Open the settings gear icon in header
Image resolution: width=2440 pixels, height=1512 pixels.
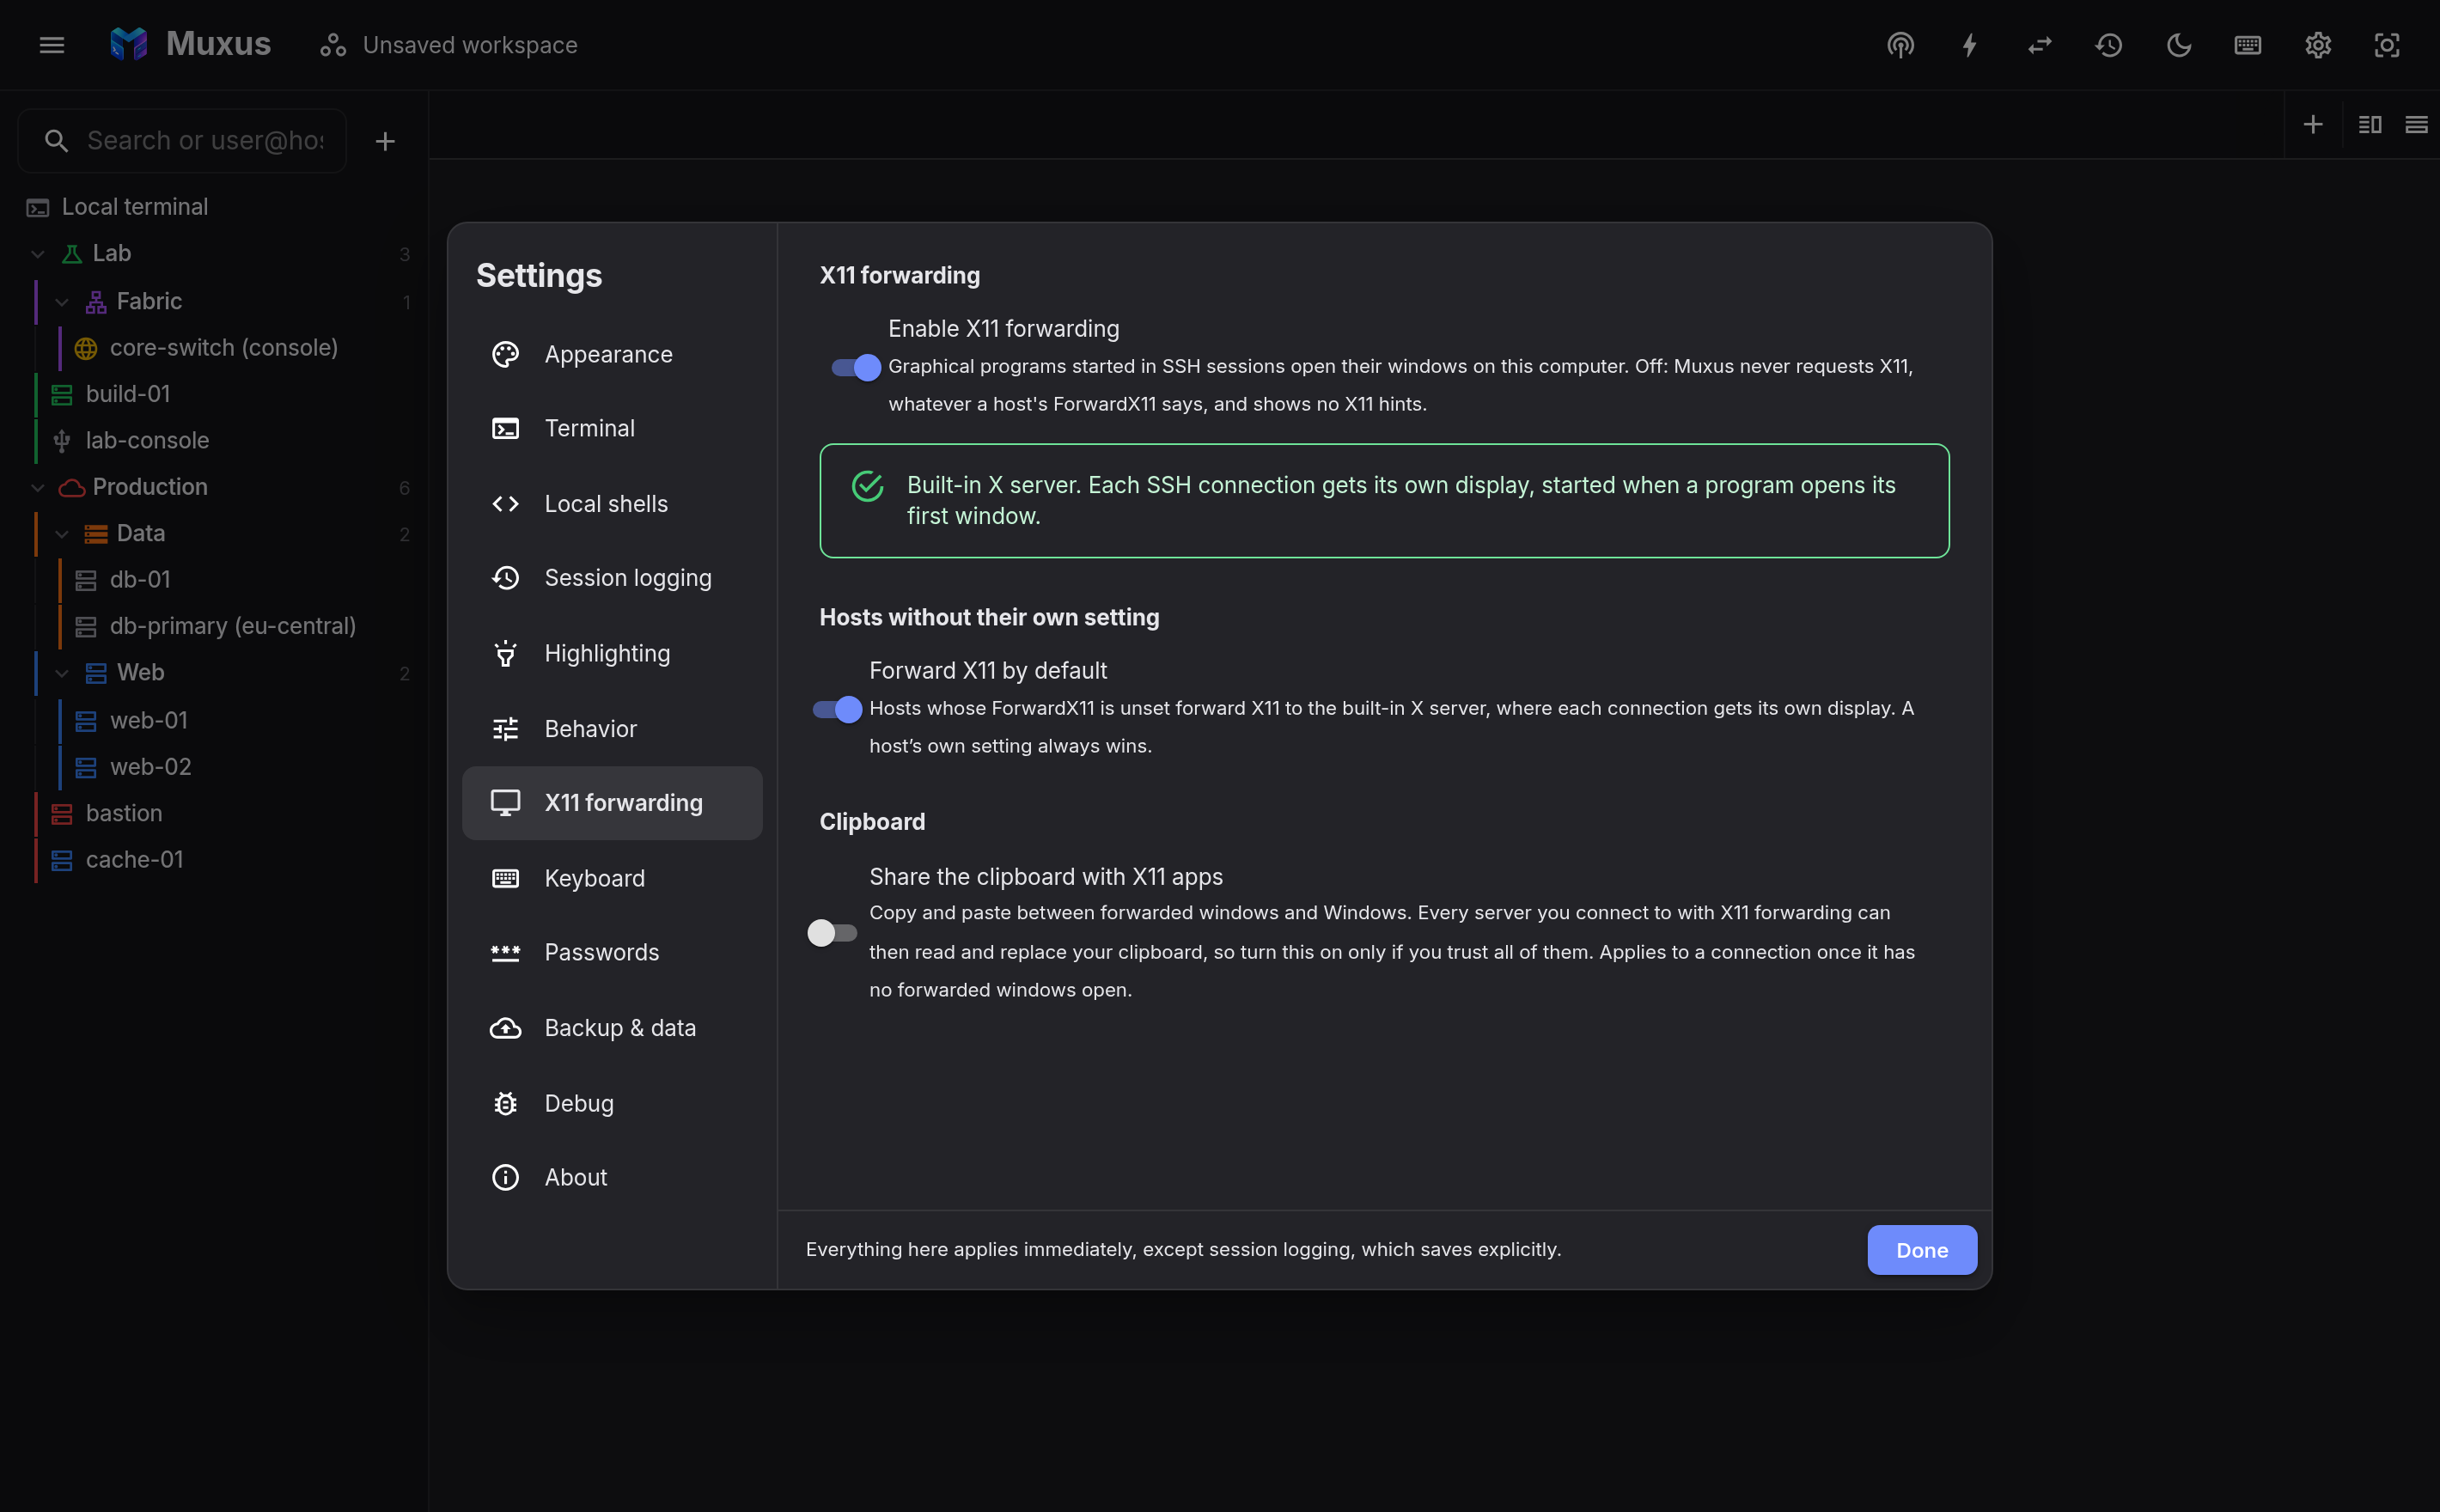tap(2318, 45)
